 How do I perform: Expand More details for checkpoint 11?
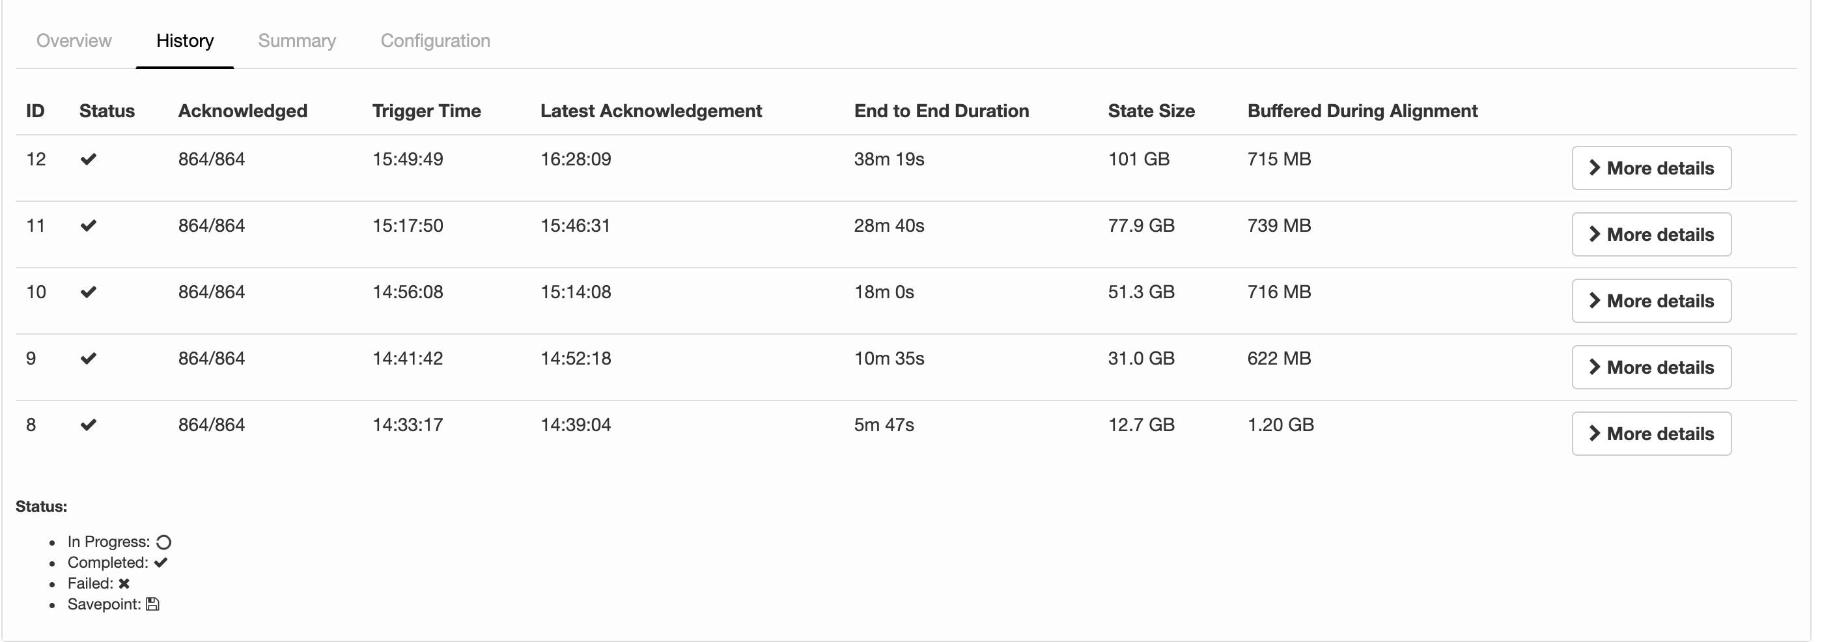point(1651,234)
